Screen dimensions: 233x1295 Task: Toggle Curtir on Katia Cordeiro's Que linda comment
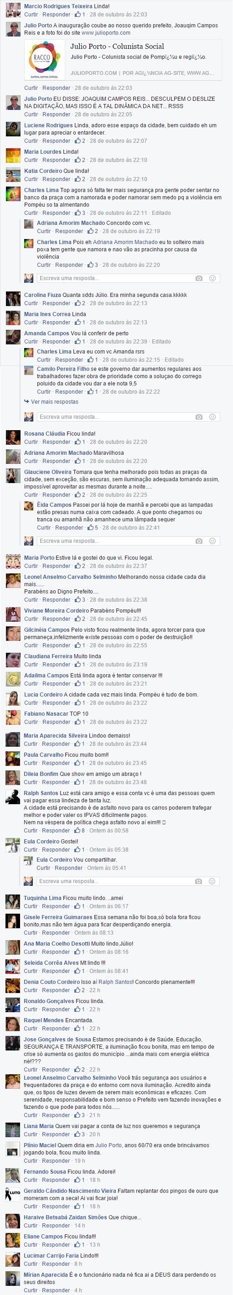(31, 179)
